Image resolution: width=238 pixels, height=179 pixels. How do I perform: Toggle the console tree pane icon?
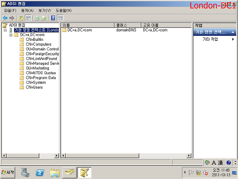28,18
